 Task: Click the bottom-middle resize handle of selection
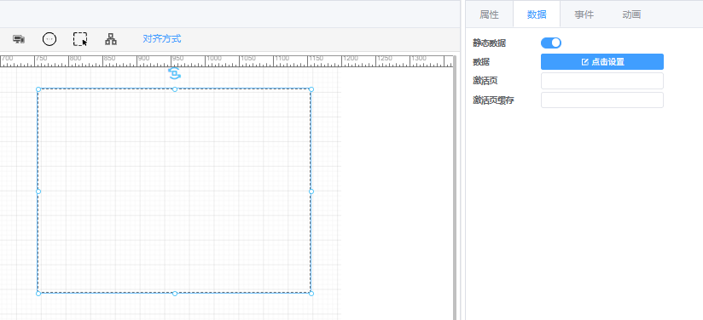(175, 294)
